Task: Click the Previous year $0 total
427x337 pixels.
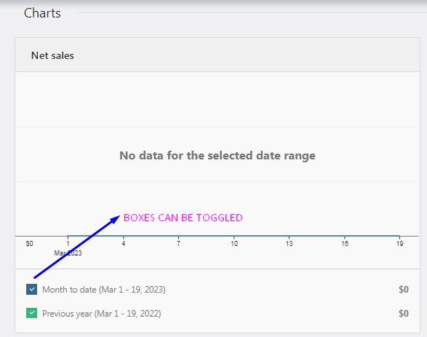Action: click(404, 313)
